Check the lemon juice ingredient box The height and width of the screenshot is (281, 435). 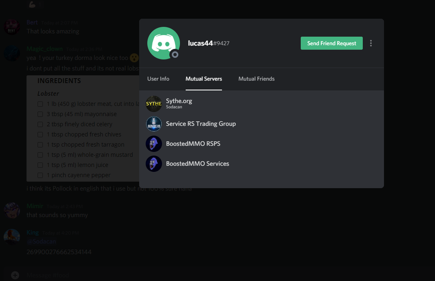(x=40, y=165)
